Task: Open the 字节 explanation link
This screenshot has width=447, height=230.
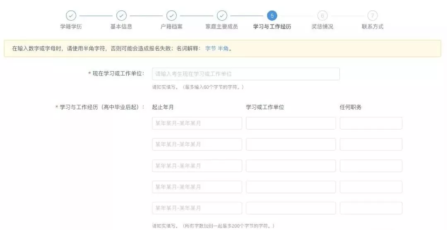Action: point(211,48)
